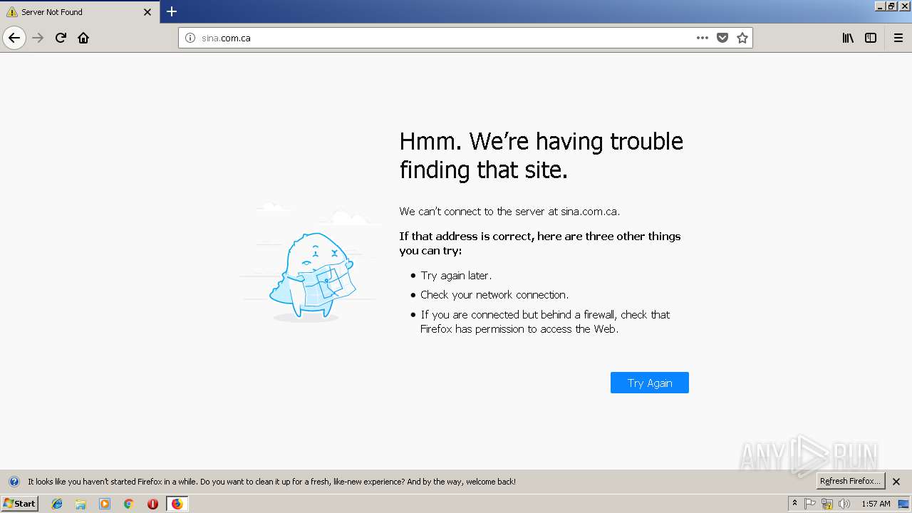Open the Action Center flag icon
This screenshot has width=912, height=513.
click(810, 504)
